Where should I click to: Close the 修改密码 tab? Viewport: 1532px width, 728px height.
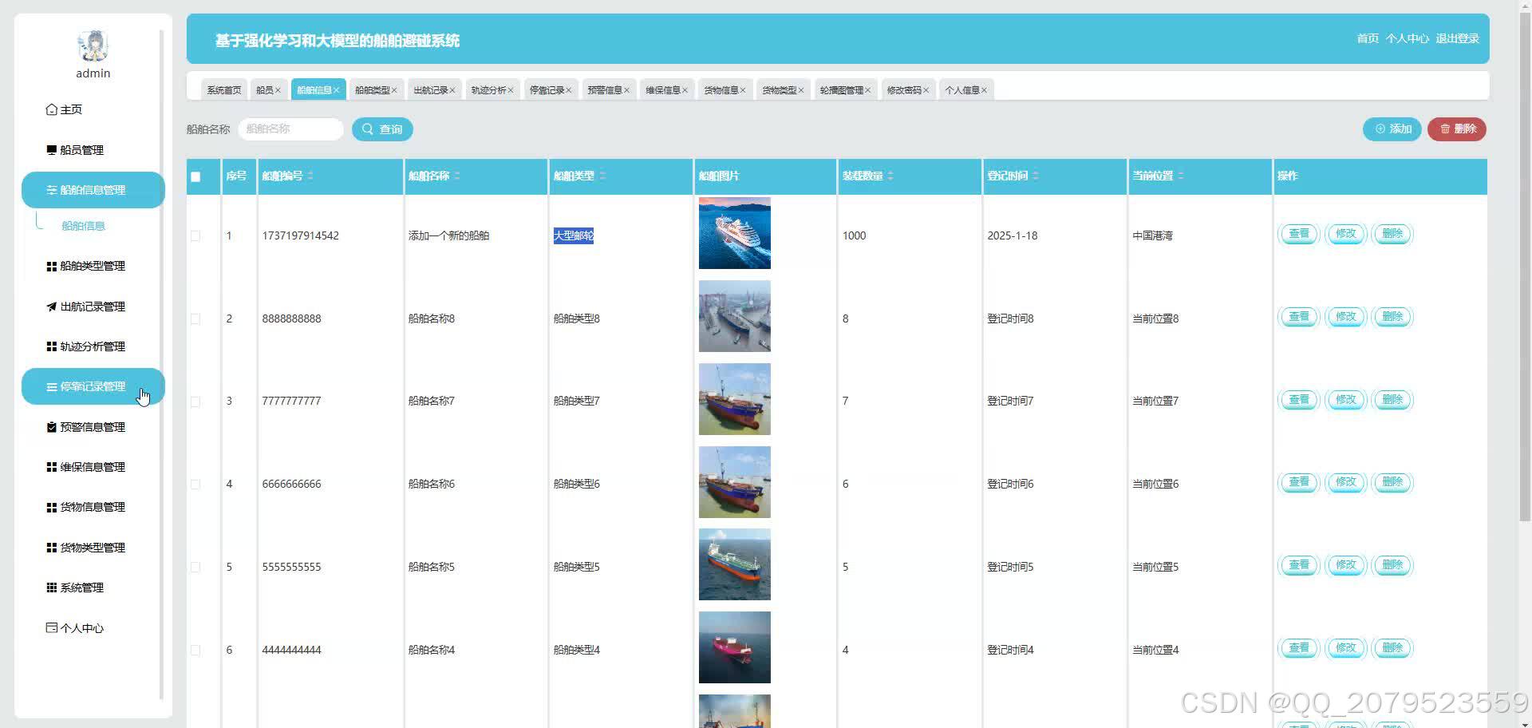point(926,90)
